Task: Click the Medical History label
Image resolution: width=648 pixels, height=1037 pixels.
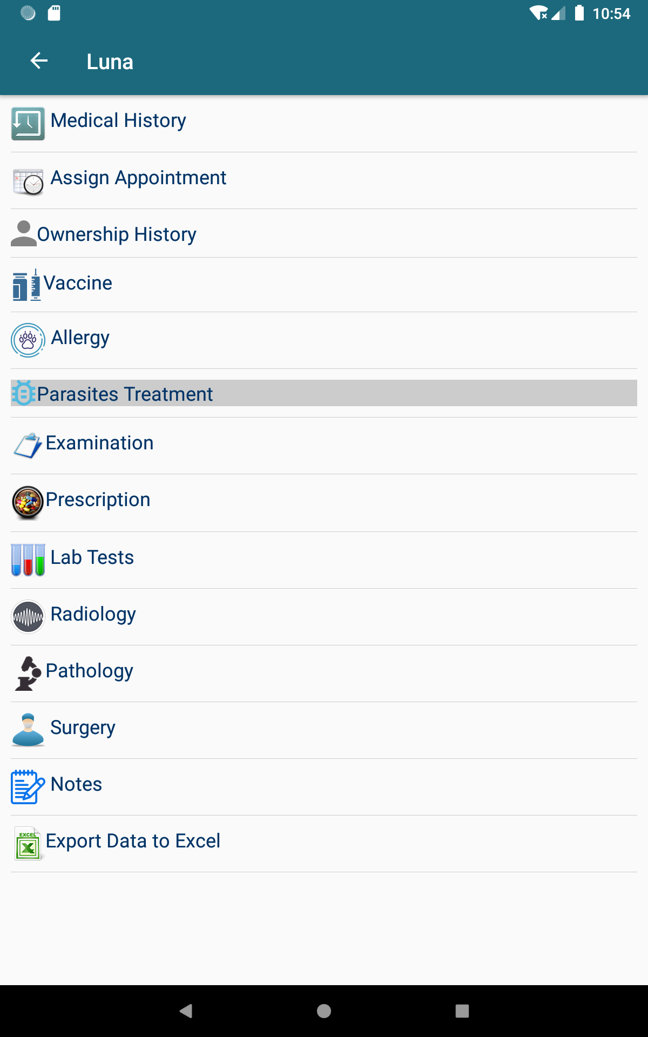Action: (x=118, y=120)
